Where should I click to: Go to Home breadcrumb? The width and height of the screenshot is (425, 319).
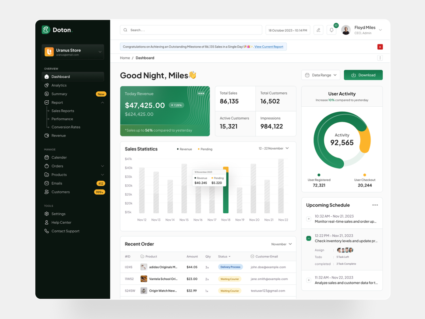point(125,58)
